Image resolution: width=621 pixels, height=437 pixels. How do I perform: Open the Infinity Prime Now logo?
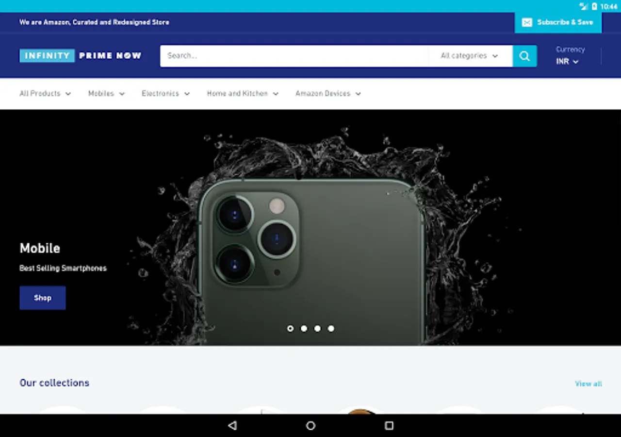[81, 55]
